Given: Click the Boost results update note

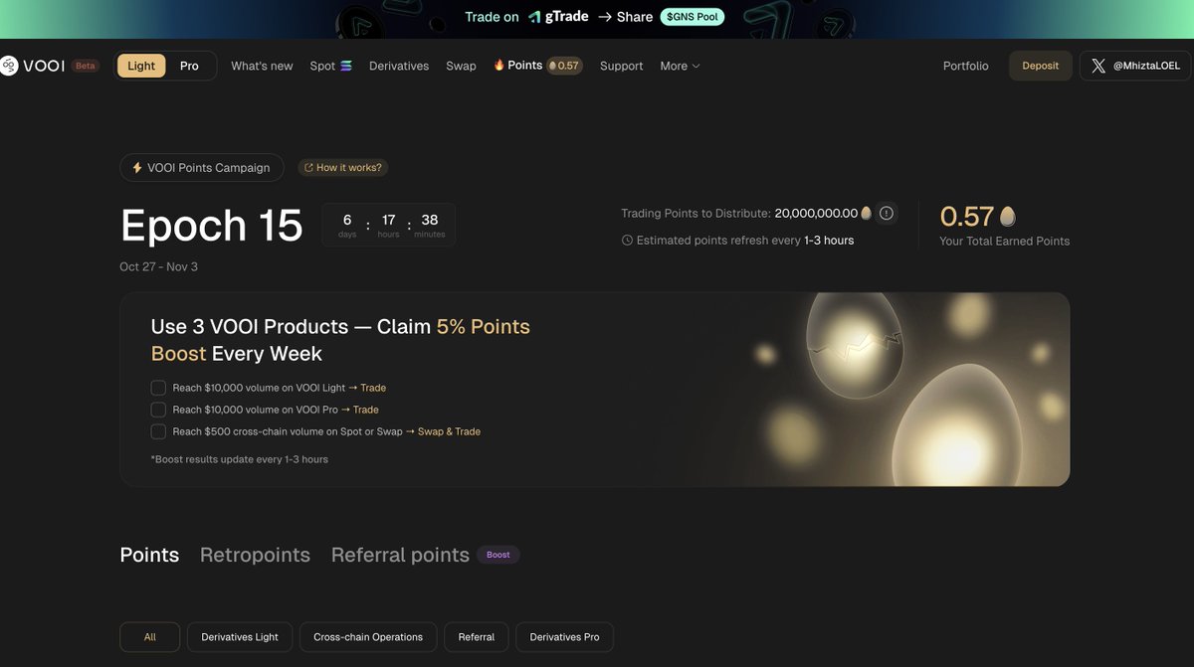Looking at the screenshot, I should 239,459.
